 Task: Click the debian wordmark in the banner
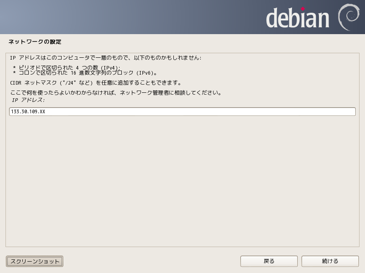[297, 18]
